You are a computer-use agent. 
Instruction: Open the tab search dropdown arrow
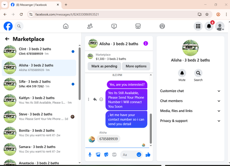pos(5,5)
